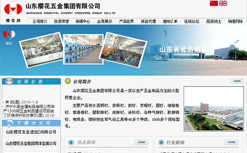Click the middle wire spool factory photo
The image size is (247, 153).
(x=83, y=48)
